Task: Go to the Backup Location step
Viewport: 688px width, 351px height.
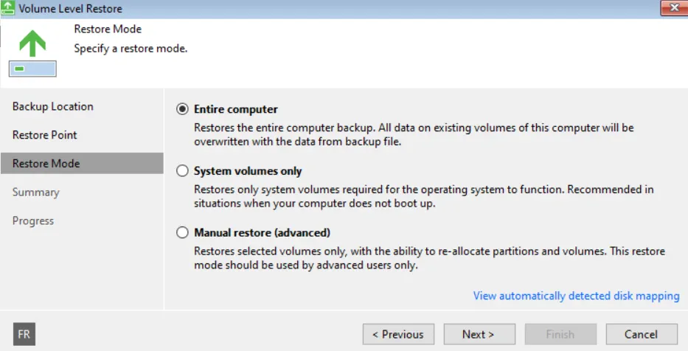Action: pos(52,107)
